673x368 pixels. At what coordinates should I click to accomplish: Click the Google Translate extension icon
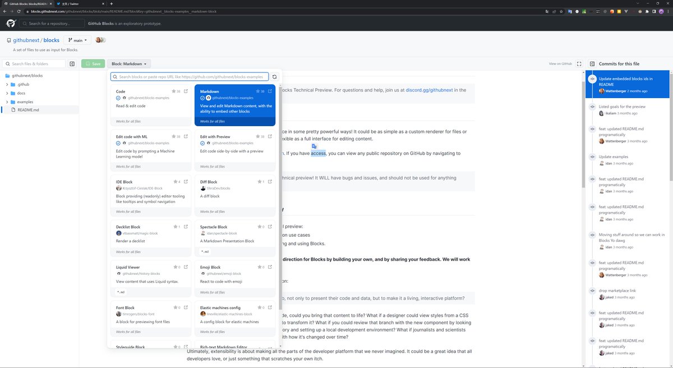(x=569, y=11)
